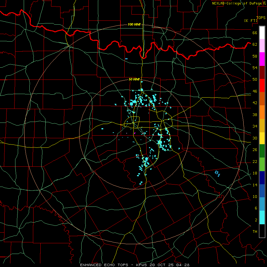Screen dimensions: 267x267
Task: Click the 100 NMI range ring label
Action: click(134, 25)
